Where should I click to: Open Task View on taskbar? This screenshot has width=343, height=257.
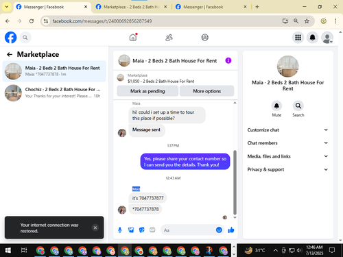24,250
